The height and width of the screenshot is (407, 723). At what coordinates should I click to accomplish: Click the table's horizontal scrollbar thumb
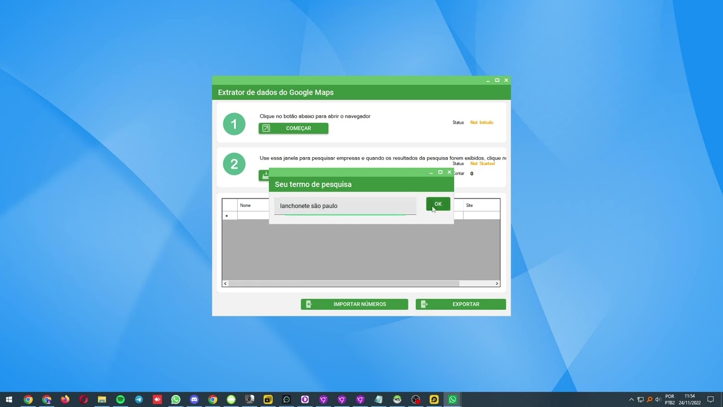coord(344,283)
